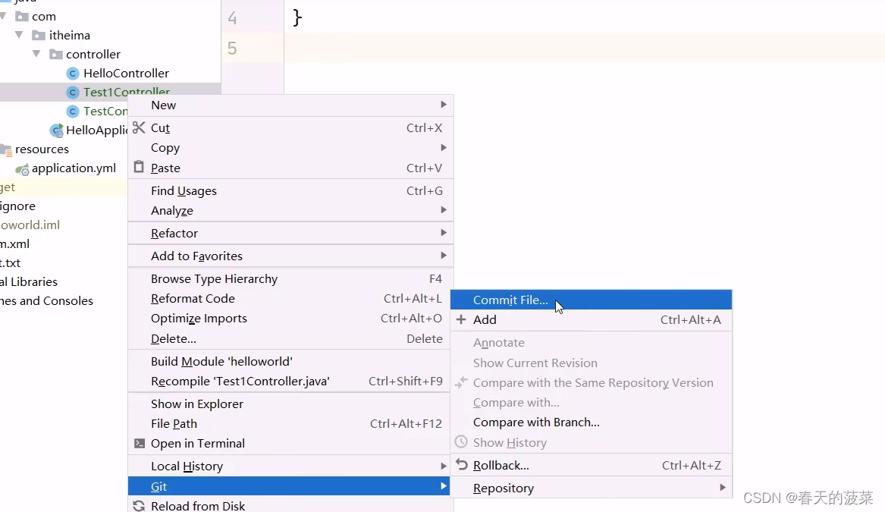Click the scissors icon next to Cut
Screen dimensions: 885x512
140,127
